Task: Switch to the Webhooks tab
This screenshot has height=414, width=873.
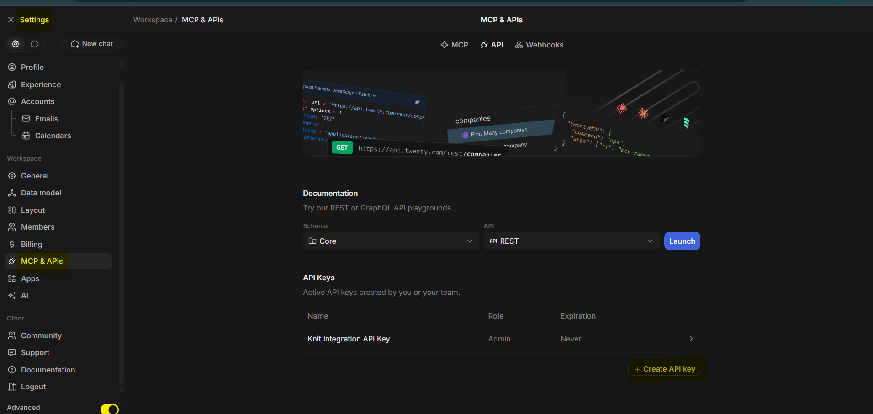Action: pyautogui.click(x=539, y=45)
